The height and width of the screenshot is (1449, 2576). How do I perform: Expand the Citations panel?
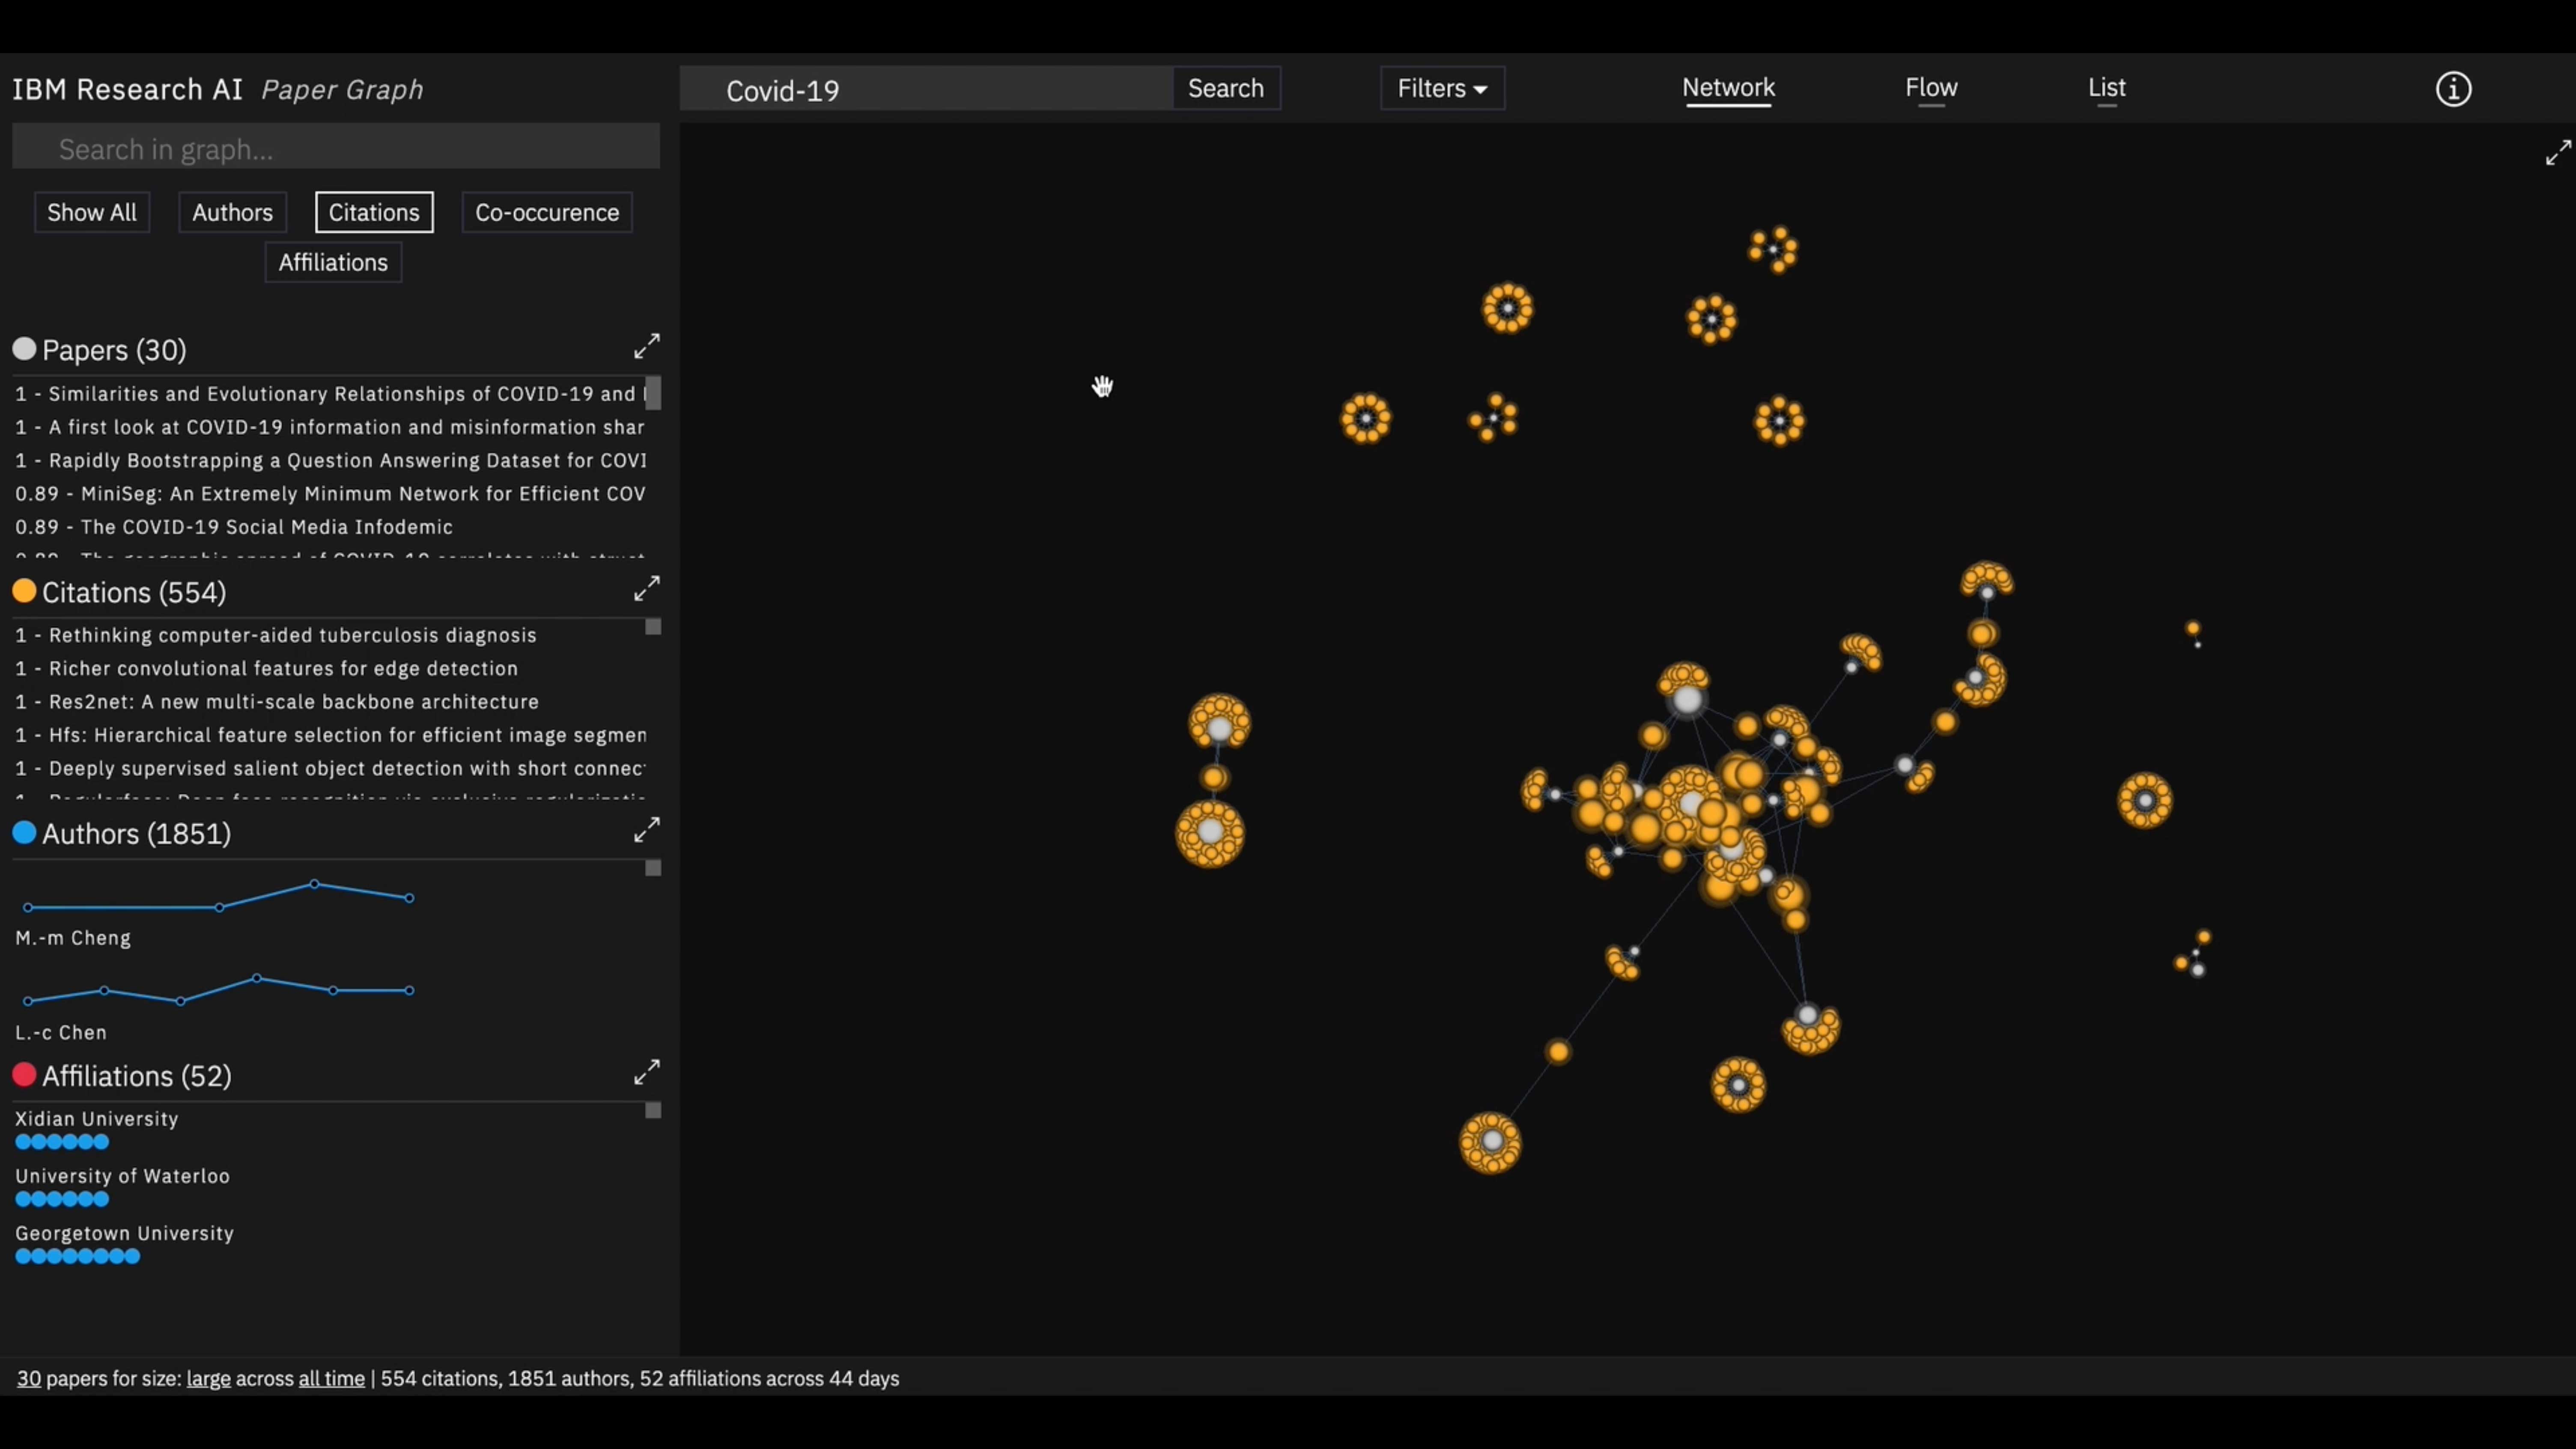[646, 589]
